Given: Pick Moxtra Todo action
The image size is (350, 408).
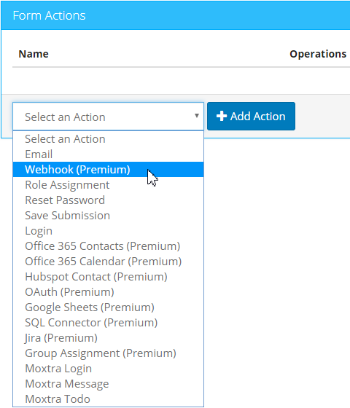Looking at the screenshot, I should [108, 399].
